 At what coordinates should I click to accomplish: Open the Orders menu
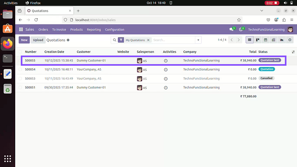coord(43,30)
